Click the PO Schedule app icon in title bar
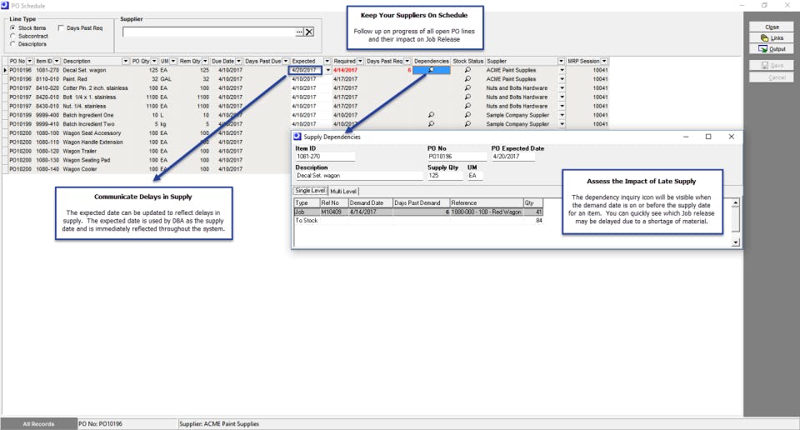Screen dimensions: 800x430 point(5,5)
